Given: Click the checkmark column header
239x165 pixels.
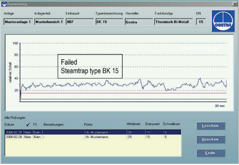Looking at the screenshot, I should click(27, 125).
